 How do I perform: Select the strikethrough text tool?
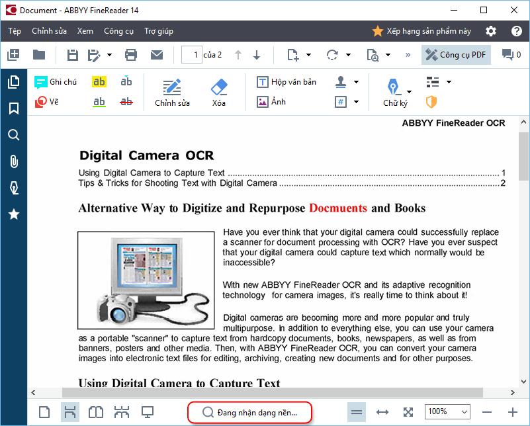point(126,102)
